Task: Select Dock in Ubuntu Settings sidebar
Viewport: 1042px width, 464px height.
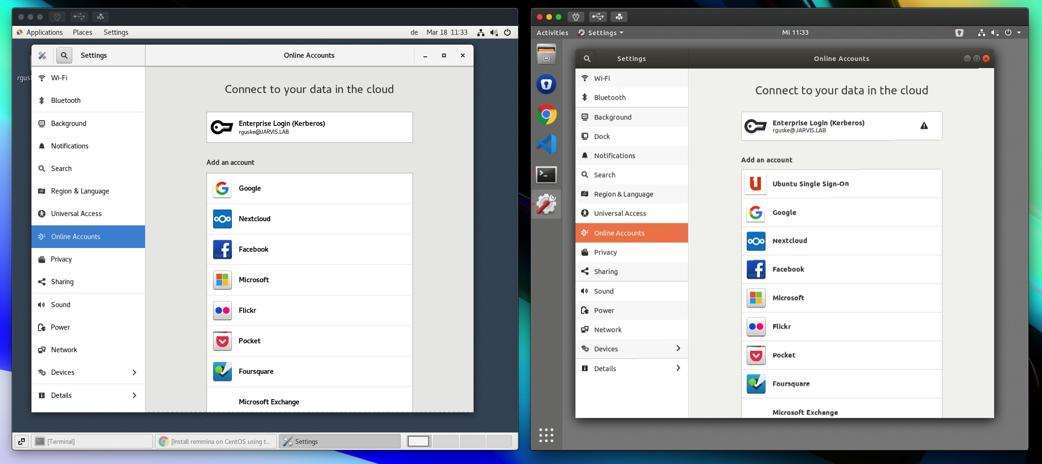Action: [632, 137]
